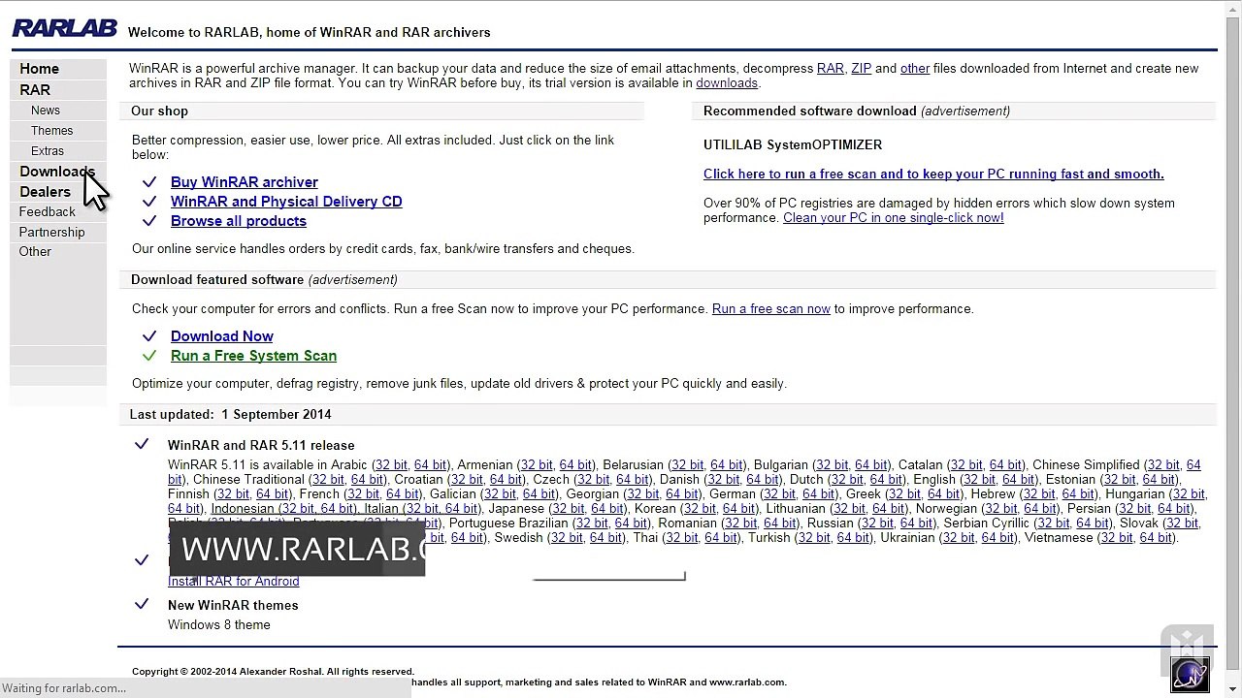Select Themes under the RAR menu
Viewport: 1242px width, 698px height.
pyautogui.click(x=51, y=131)
